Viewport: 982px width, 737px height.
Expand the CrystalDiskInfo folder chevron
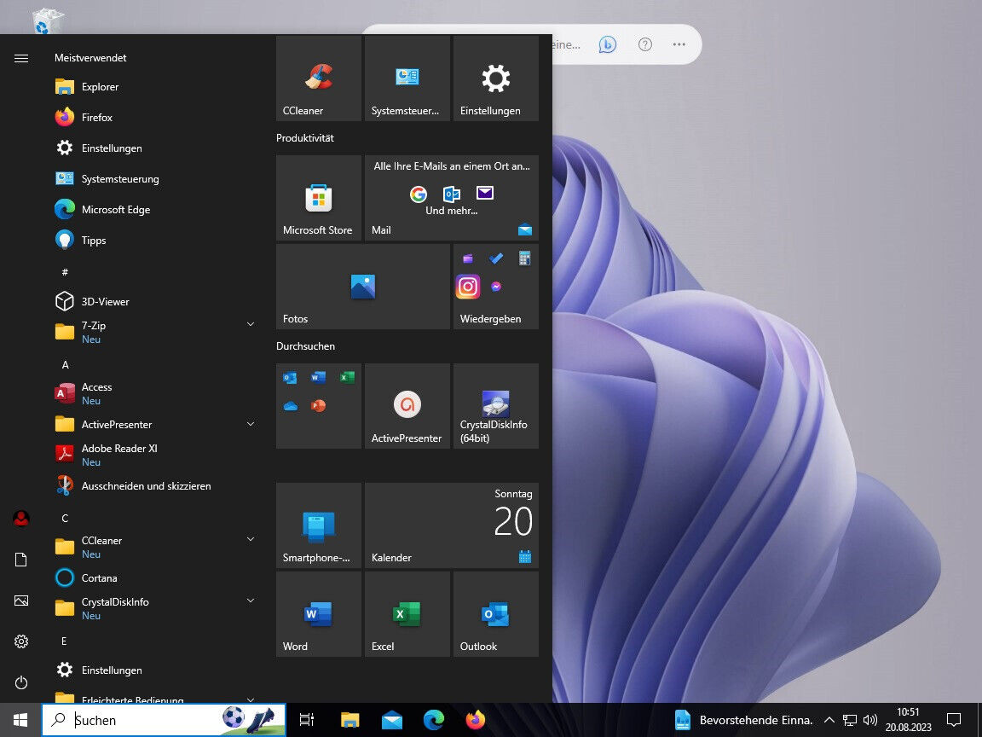pos(251,601)
